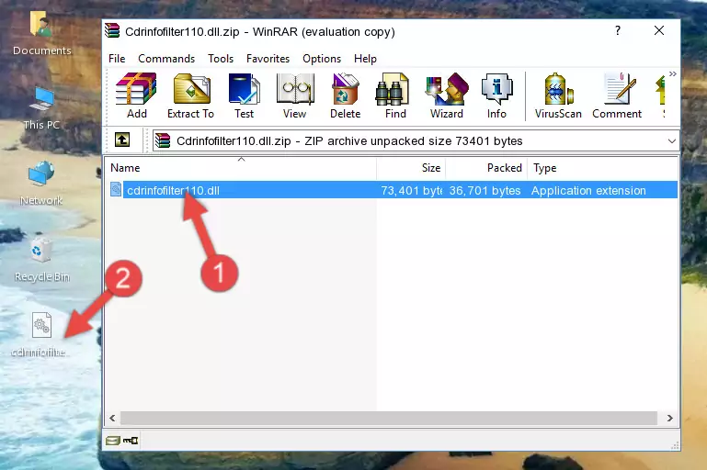Screen dimensions: 707x470
Task: Click the Add toolbar icon
Action: (136, 95)
